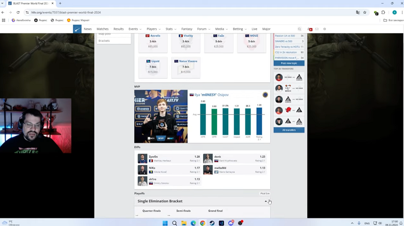
Task: Click the Post new topic button
Action: coord(289,63)
